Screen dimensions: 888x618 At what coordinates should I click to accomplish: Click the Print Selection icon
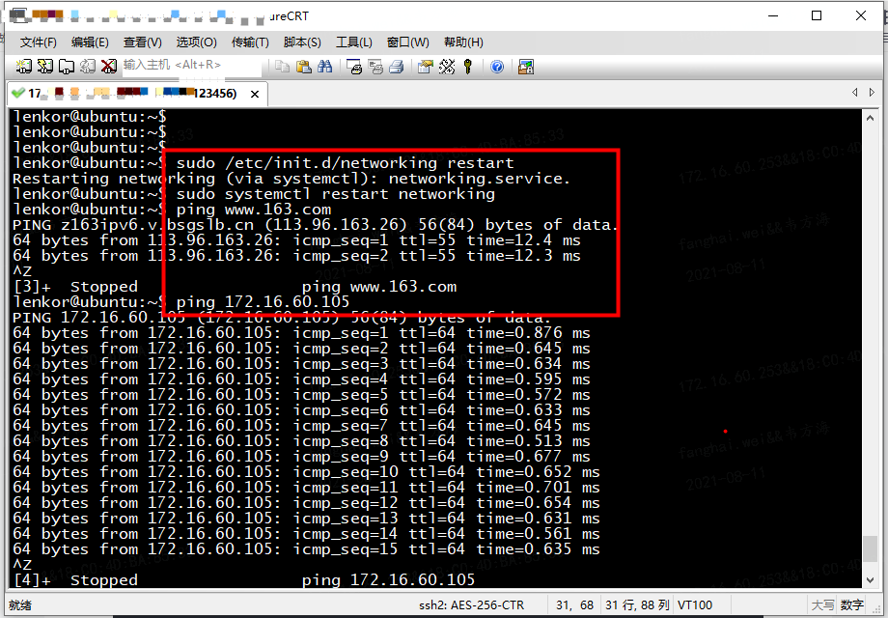pos(375,67)
